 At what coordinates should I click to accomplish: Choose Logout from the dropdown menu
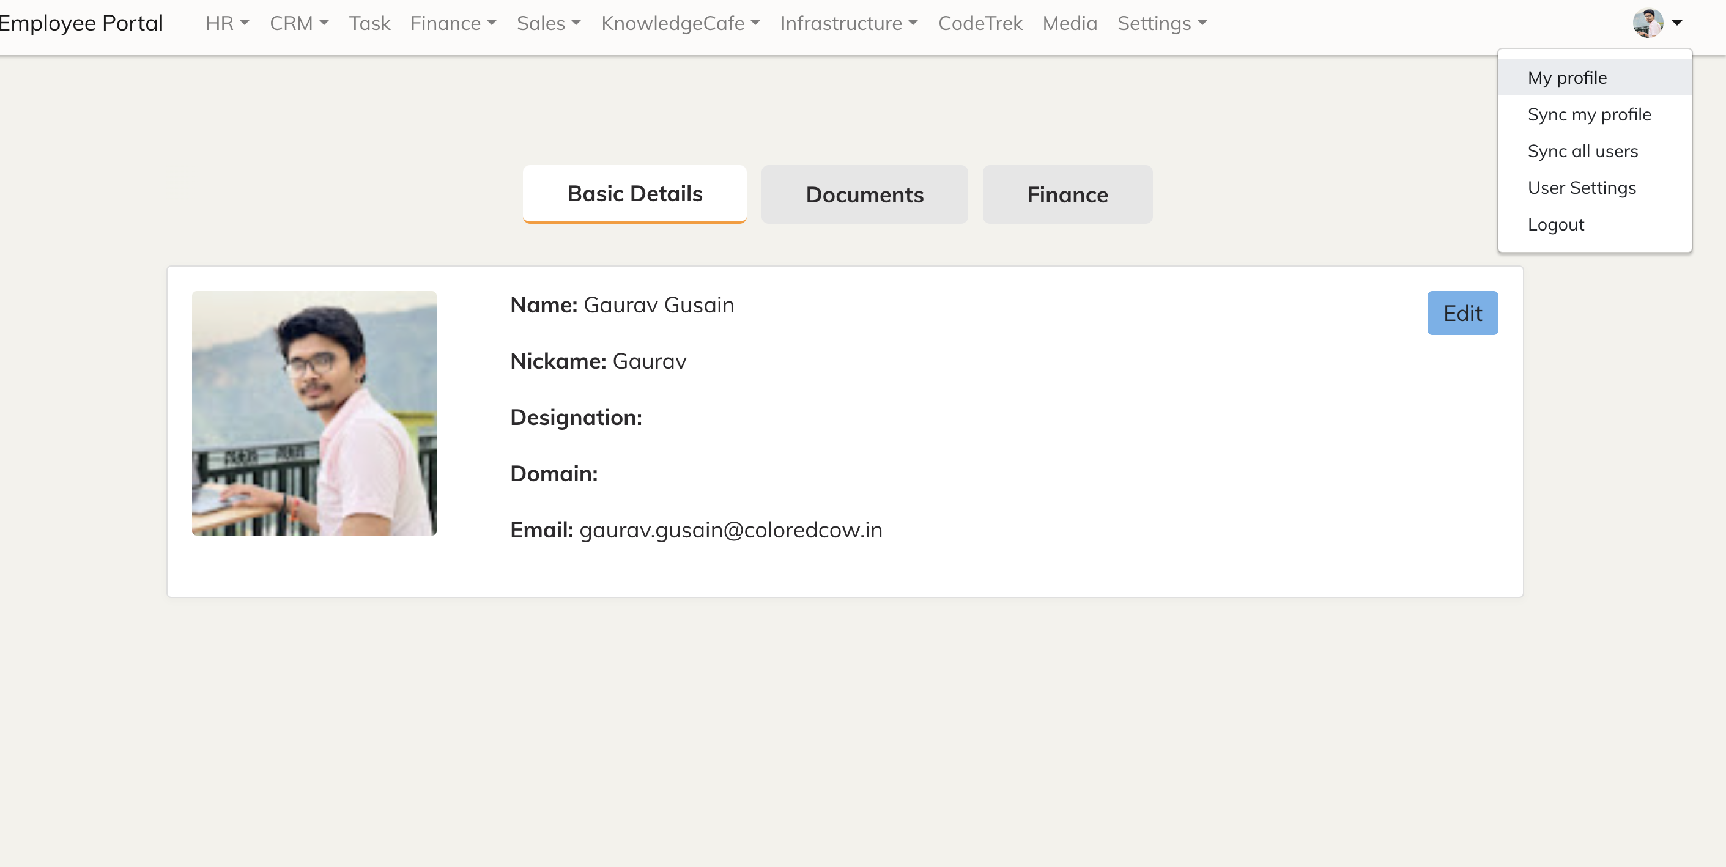click(x=1556, y=224)
